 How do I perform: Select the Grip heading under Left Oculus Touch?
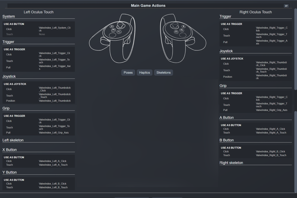point(6,108)
